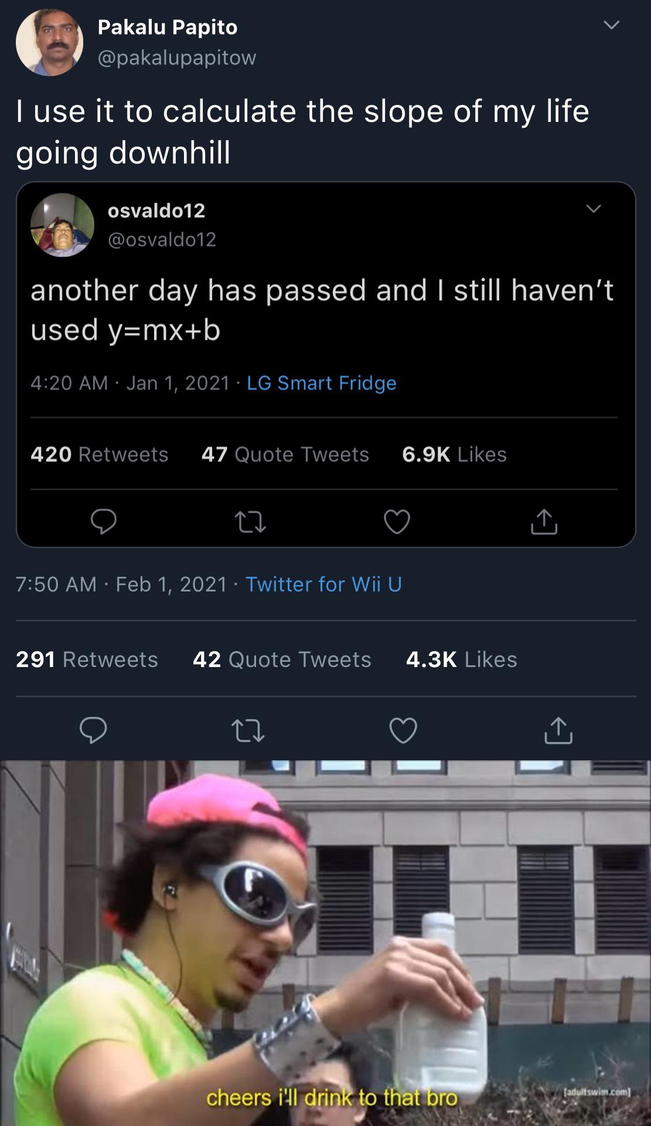
Task: View 420 Retweets on the quoted tweet
Action: [x=99, y=454]
